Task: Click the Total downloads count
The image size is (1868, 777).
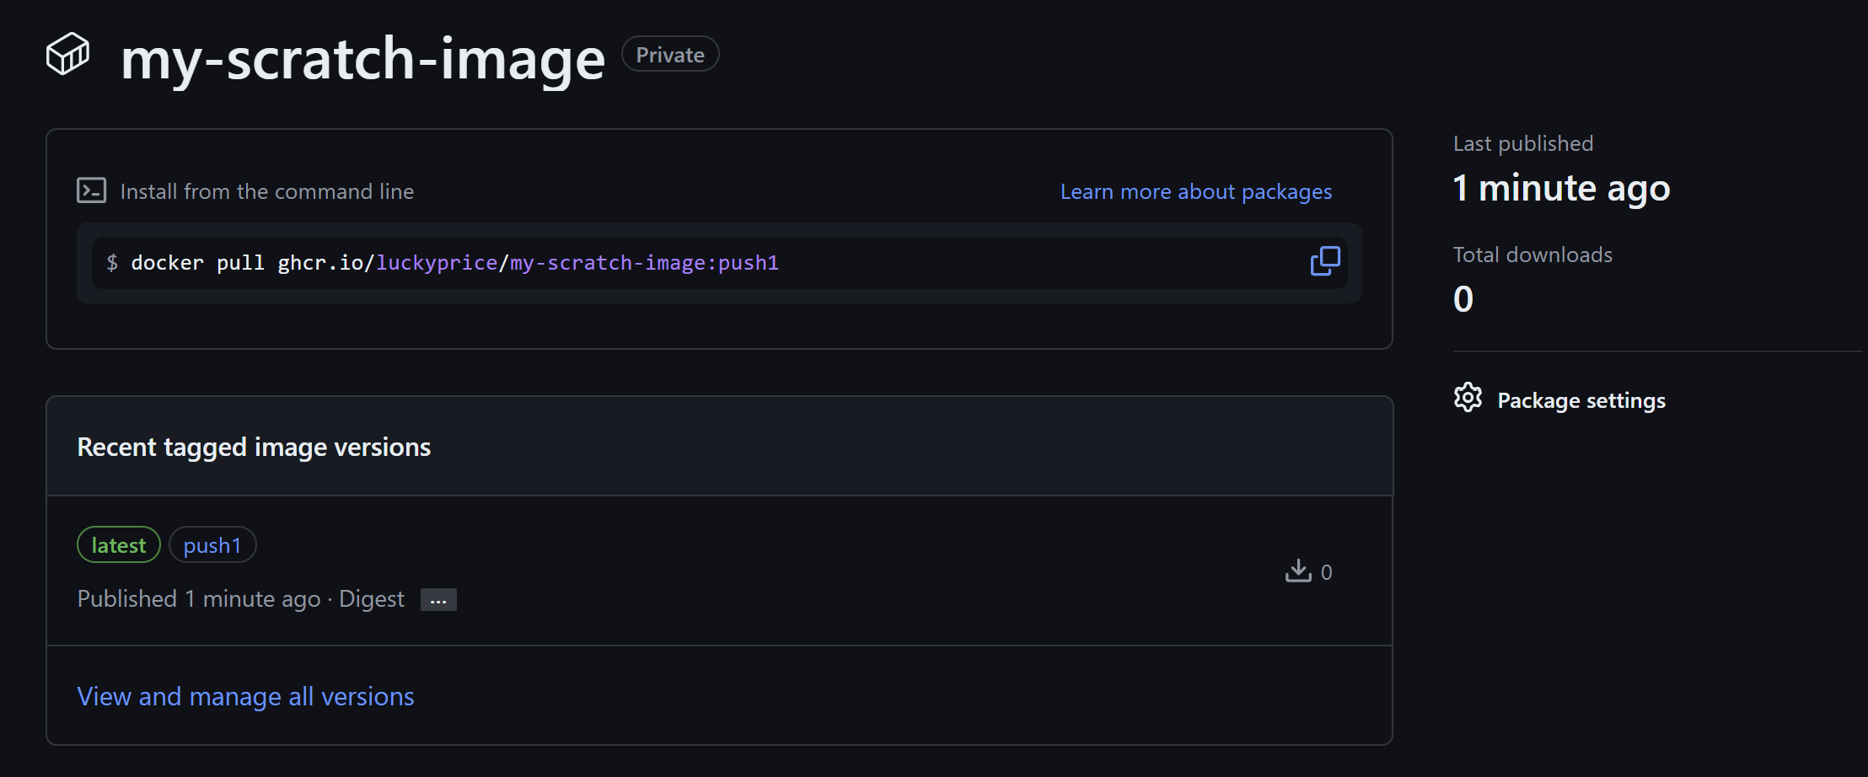Action: click(1463, 299)
